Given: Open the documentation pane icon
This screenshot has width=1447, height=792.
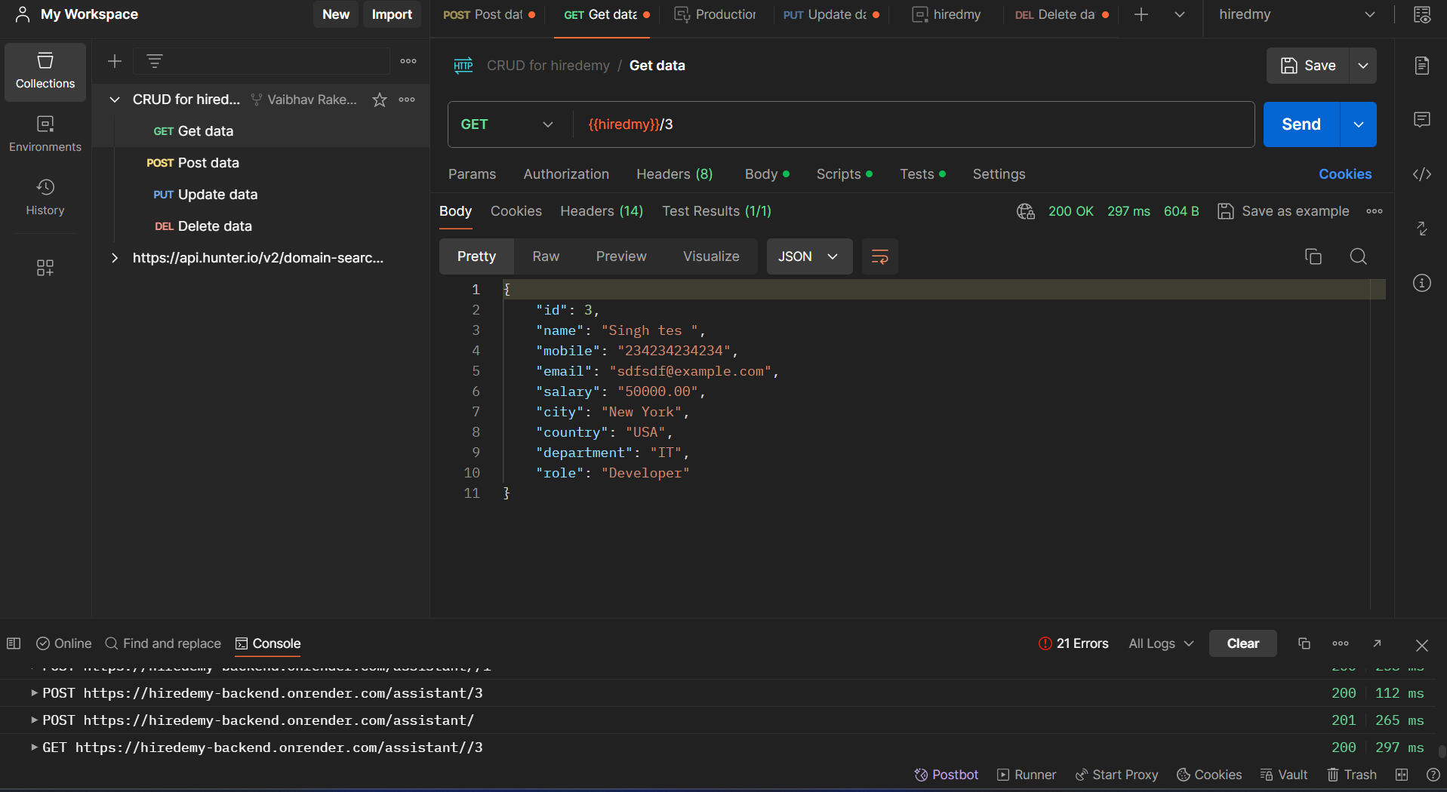Looking at the screenshot, I should tap(1422, 66).
